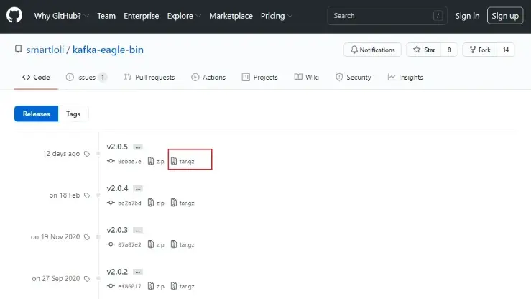Viewport: 531px width, 299px height.
Task: Select the Tags toggle button
Action: 73,114
